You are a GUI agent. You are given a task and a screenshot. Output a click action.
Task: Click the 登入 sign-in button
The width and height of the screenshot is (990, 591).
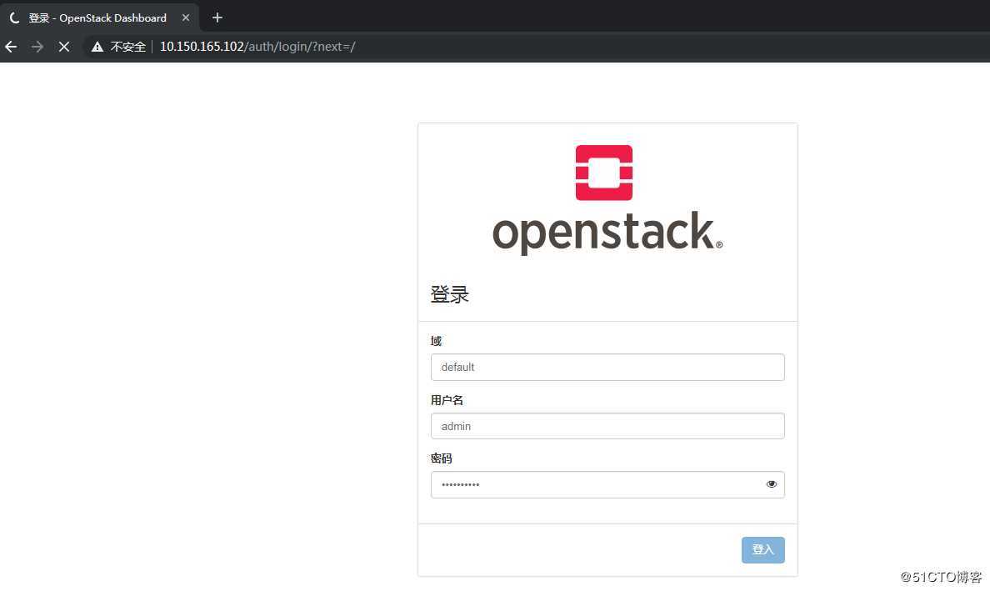point(762,550)
